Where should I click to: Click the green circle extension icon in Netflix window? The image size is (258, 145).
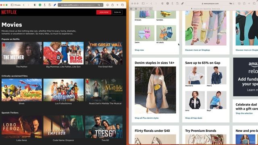pos(40,5)
